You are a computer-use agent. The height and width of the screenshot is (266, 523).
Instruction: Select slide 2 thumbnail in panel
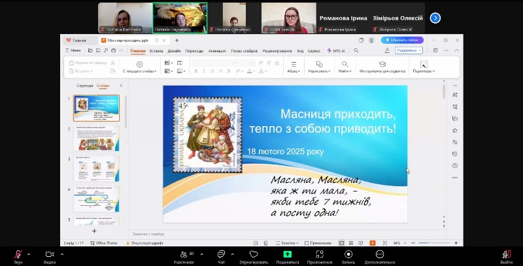point(96,139)
